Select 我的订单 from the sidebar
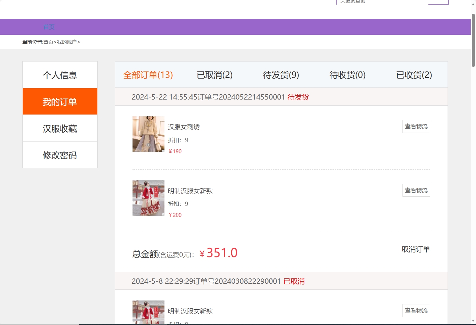 click(60, 101)
